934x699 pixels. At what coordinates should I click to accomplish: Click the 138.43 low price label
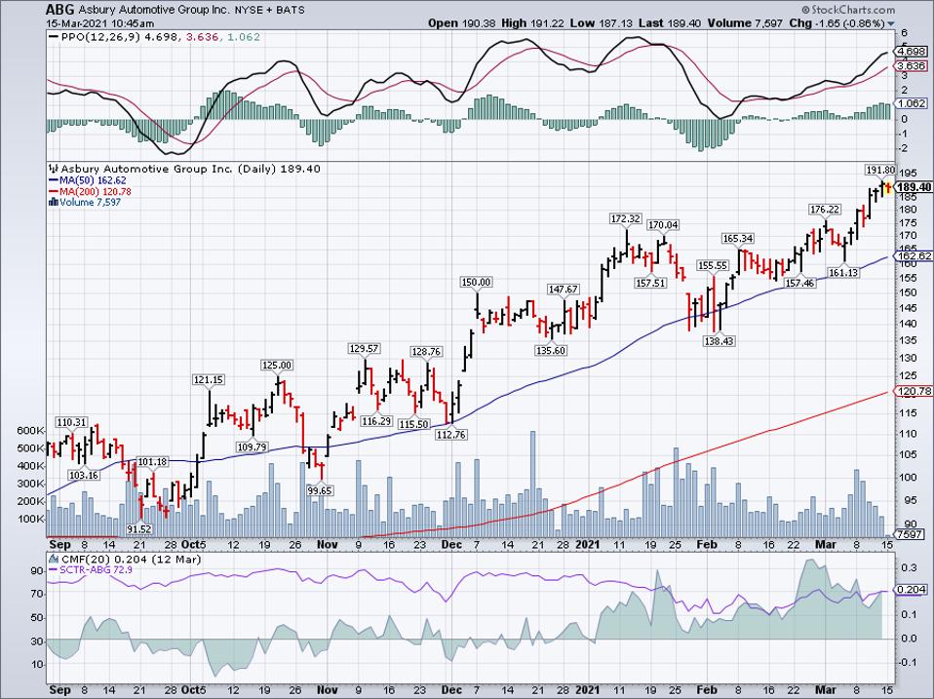pos(719,341)
